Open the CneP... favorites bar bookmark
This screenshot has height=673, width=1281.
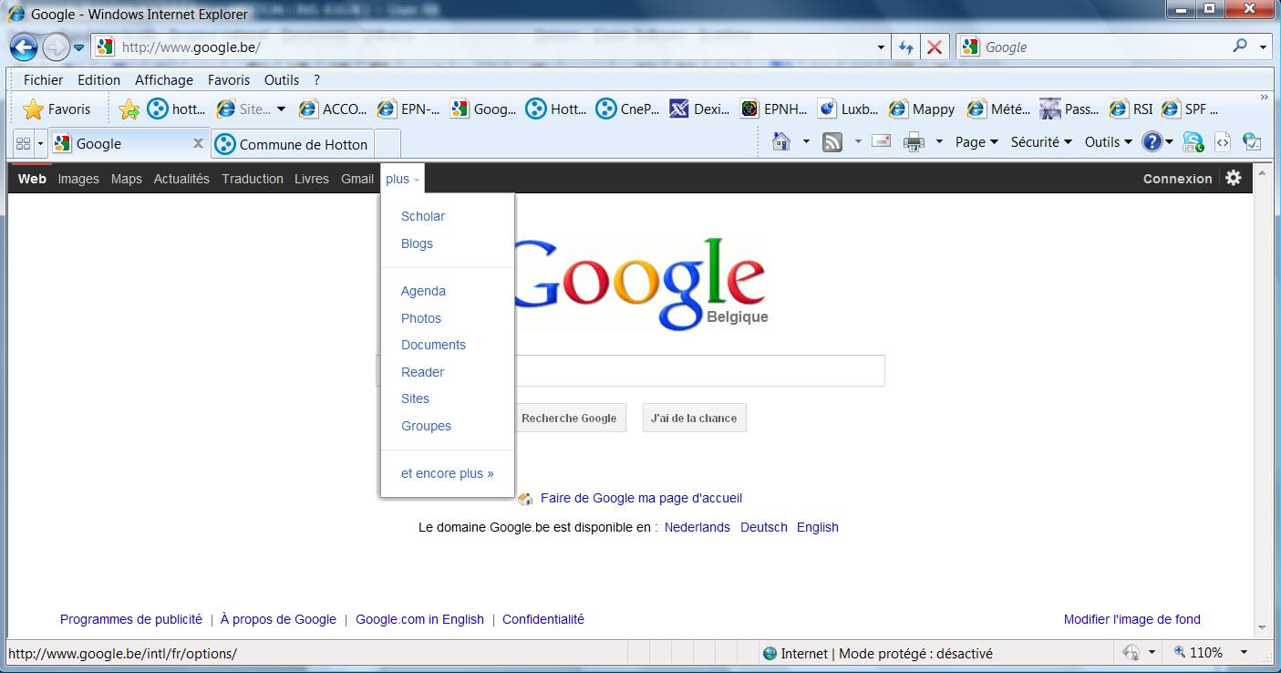pos(627,109)
